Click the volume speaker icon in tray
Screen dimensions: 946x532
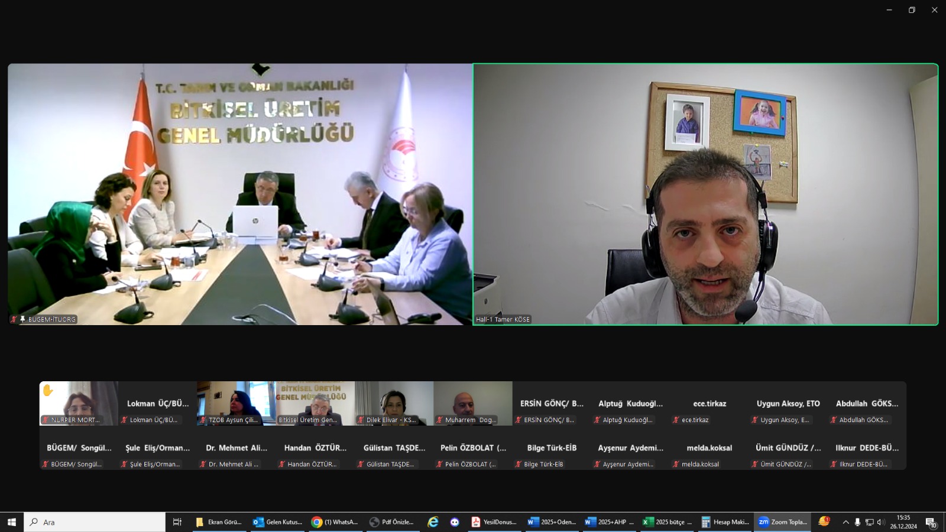click(x=880, y=522)
